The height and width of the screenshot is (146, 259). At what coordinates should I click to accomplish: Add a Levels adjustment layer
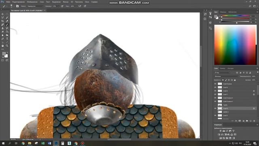tap(224, 131)
